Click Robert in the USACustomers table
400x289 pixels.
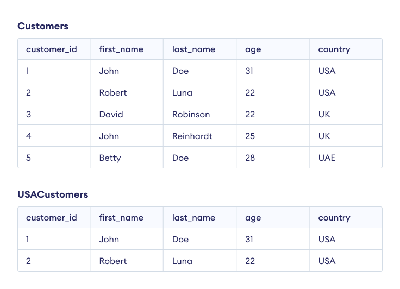[x=113, y=261]
